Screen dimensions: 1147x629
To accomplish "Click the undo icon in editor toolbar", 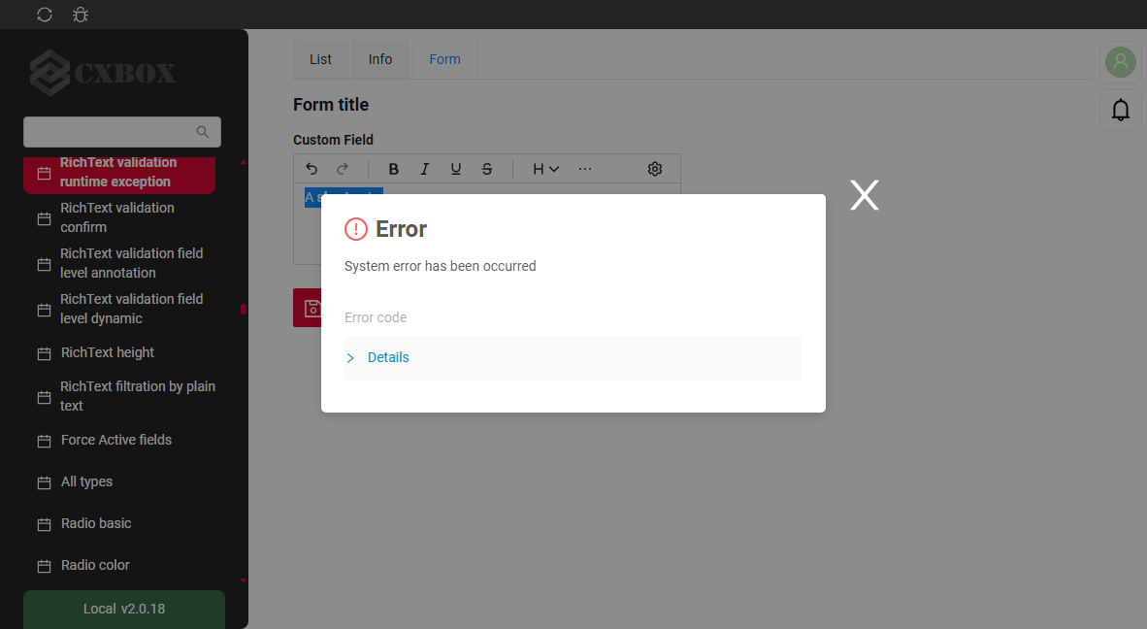I will [x=311, y=169].
